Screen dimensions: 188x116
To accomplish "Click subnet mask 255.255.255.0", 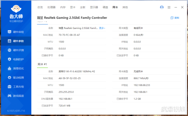I will [66, 92].
